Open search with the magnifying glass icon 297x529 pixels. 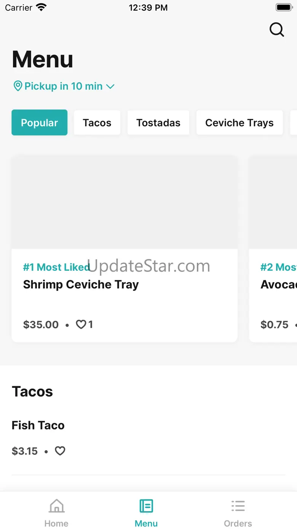coord(277,29)
